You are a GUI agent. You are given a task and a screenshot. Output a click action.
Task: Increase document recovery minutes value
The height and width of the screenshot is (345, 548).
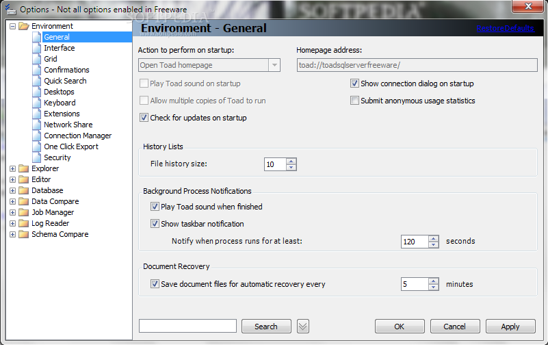433,281
